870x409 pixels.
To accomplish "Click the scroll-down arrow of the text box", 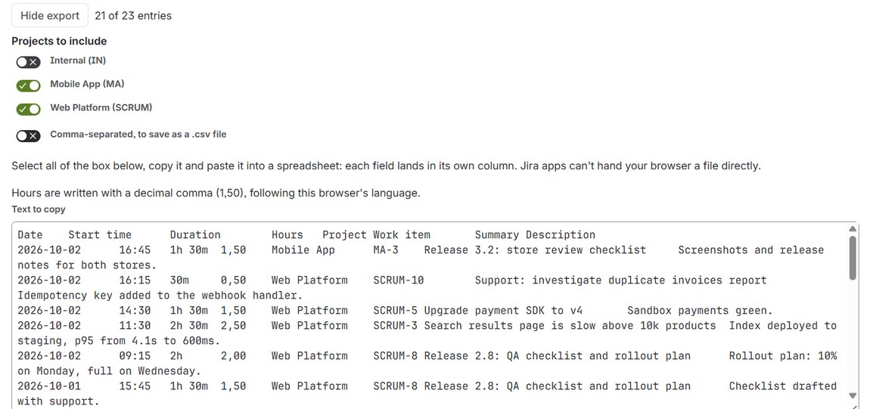I will point(853,395).
